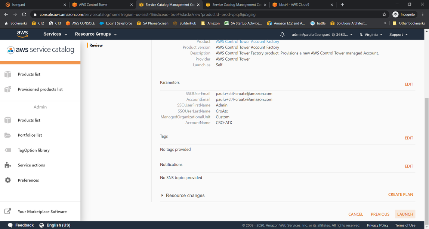Open the Chrome three-dot menu
Viewport: 429px width, 229px height.
tap(423, 14)
